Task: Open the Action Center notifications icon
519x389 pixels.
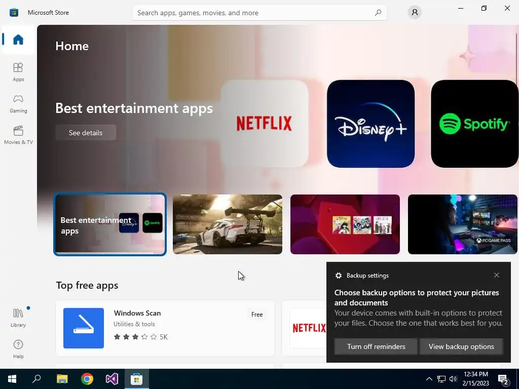Action: (503, 379)
